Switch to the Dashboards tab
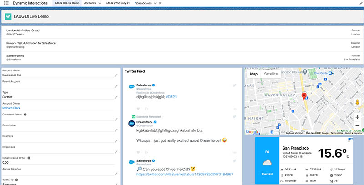The width and height of the screenshot is (364, 185). pyautogui.click(x=144, y=3)
